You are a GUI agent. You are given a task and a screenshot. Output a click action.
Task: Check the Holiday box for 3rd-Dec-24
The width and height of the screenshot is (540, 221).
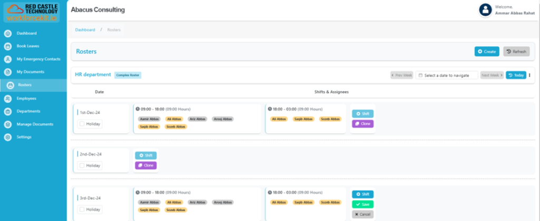82,209
